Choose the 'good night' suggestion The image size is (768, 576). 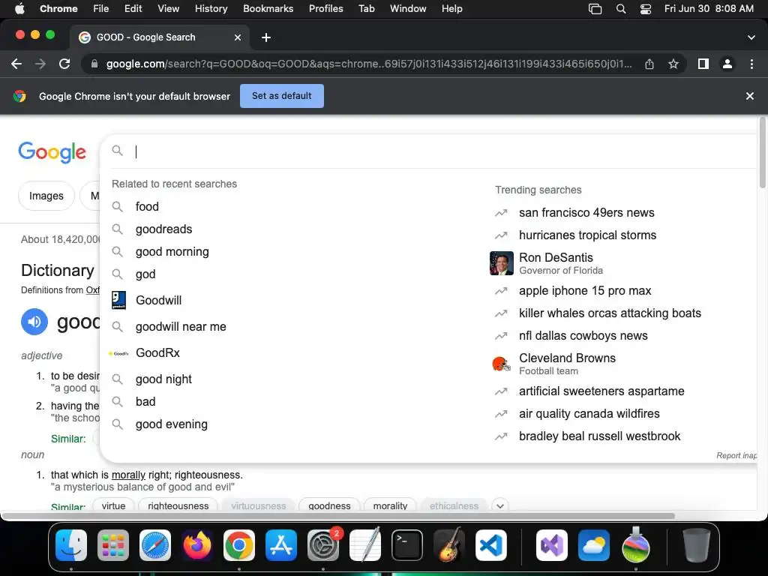[x=163, y=379]
